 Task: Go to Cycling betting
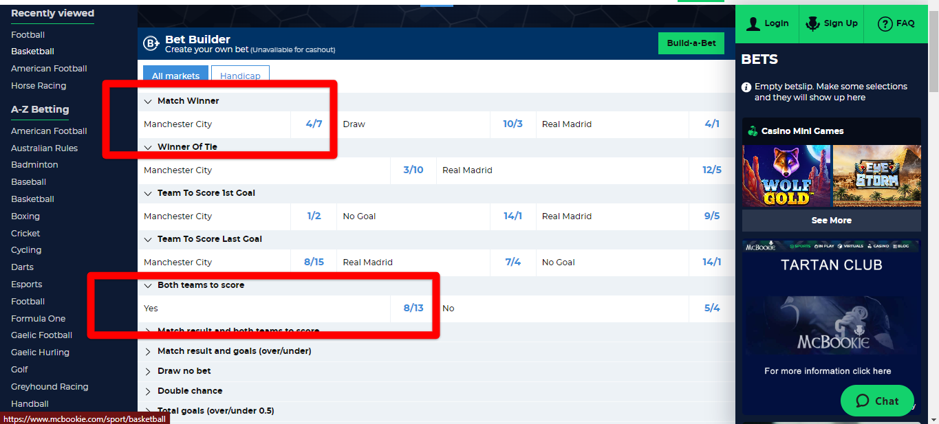pyautogui.click(x=26, y=250)
